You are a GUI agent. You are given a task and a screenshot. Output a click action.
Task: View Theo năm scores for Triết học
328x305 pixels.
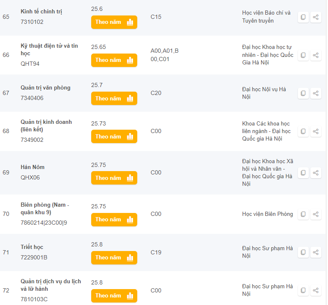[x=114, y=257]
